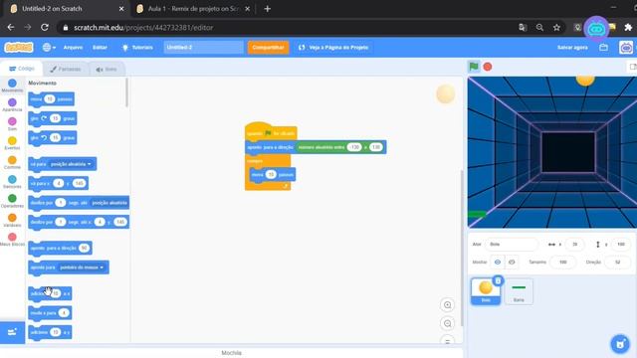Select the Barra sprite thumbnail
Image resolution: width=637 pixels, height=358 pixels.
[519, 291]
